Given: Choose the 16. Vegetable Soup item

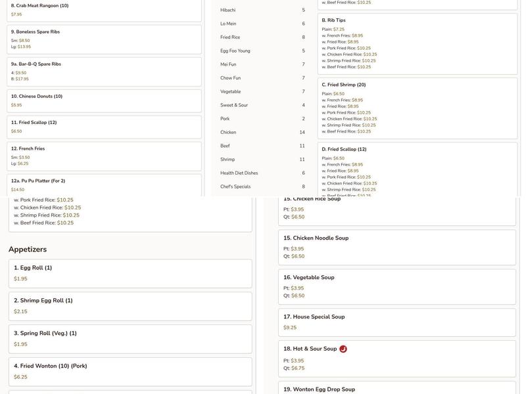Looking at the screenshot, I should point(397,286).
